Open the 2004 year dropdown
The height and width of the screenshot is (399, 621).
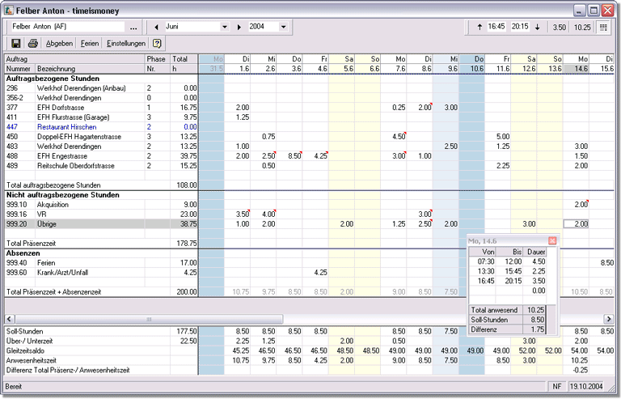(283, 26)
